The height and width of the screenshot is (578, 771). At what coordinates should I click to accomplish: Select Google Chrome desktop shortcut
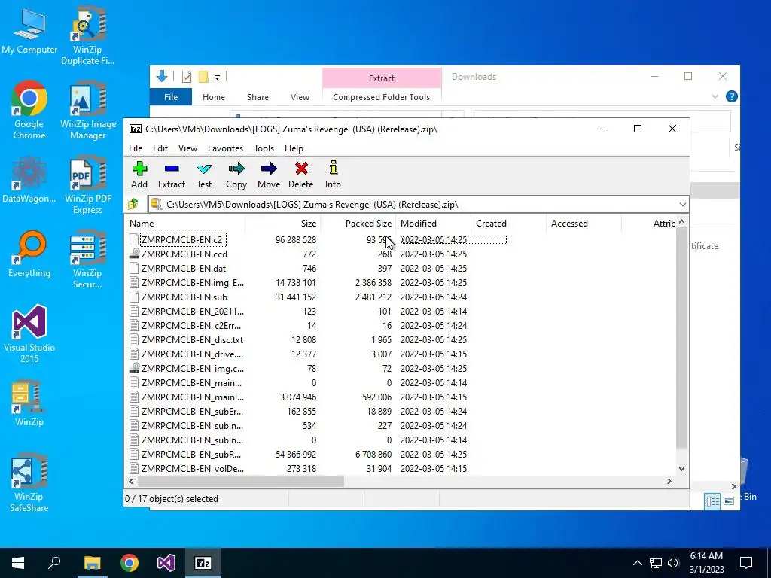pyautogui.click(x=29, y=111)
